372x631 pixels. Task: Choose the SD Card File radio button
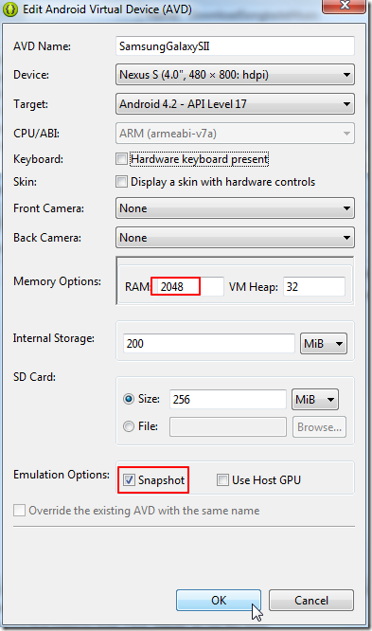pyautogui.click(x=129, y=426)
